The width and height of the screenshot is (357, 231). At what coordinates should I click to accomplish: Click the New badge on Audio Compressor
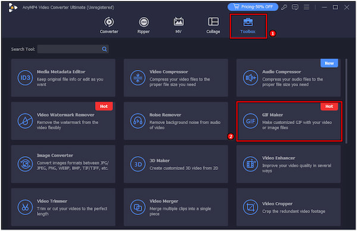pos(329,64)
